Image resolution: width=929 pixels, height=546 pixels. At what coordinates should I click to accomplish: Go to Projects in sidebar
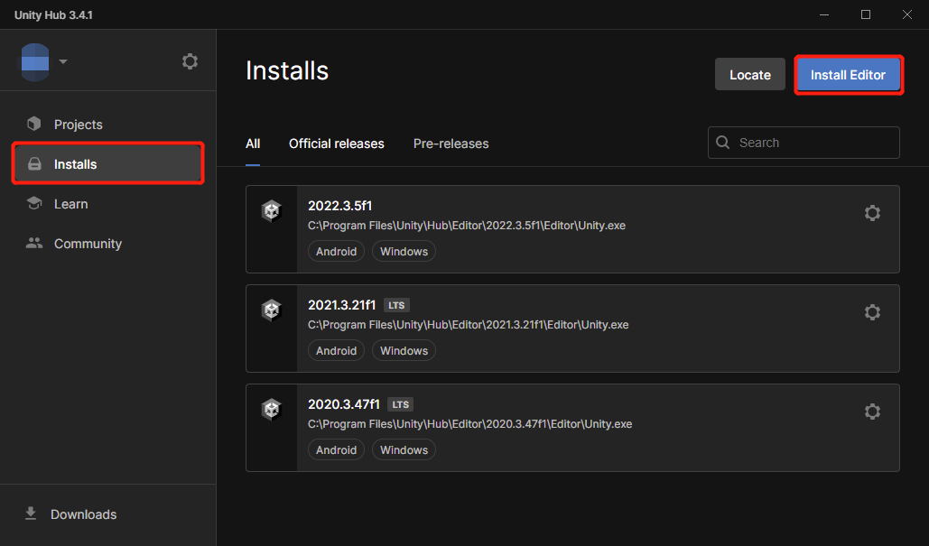[x=107, y=125]
